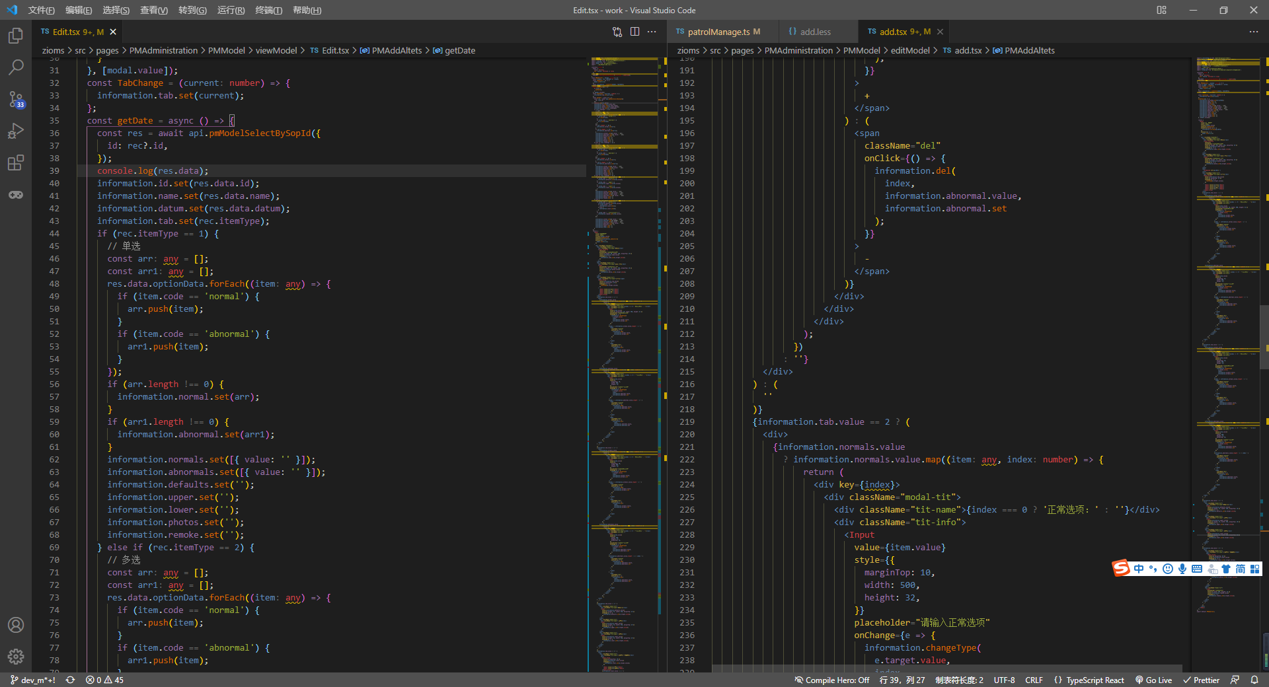Click the VS Code logo in title bar
Viewport: 1269px width, 687px height.
coord(11,10)
